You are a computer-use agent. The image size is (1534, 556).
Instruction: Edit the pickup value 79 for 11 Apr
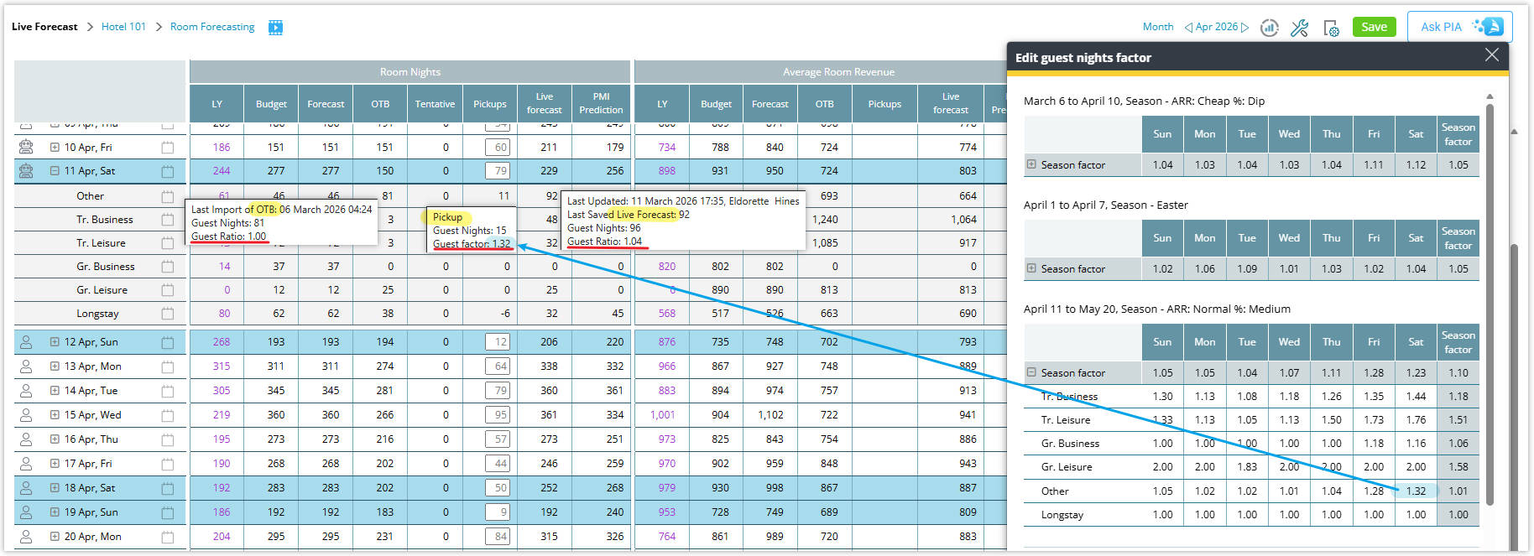tap(498, 171)
